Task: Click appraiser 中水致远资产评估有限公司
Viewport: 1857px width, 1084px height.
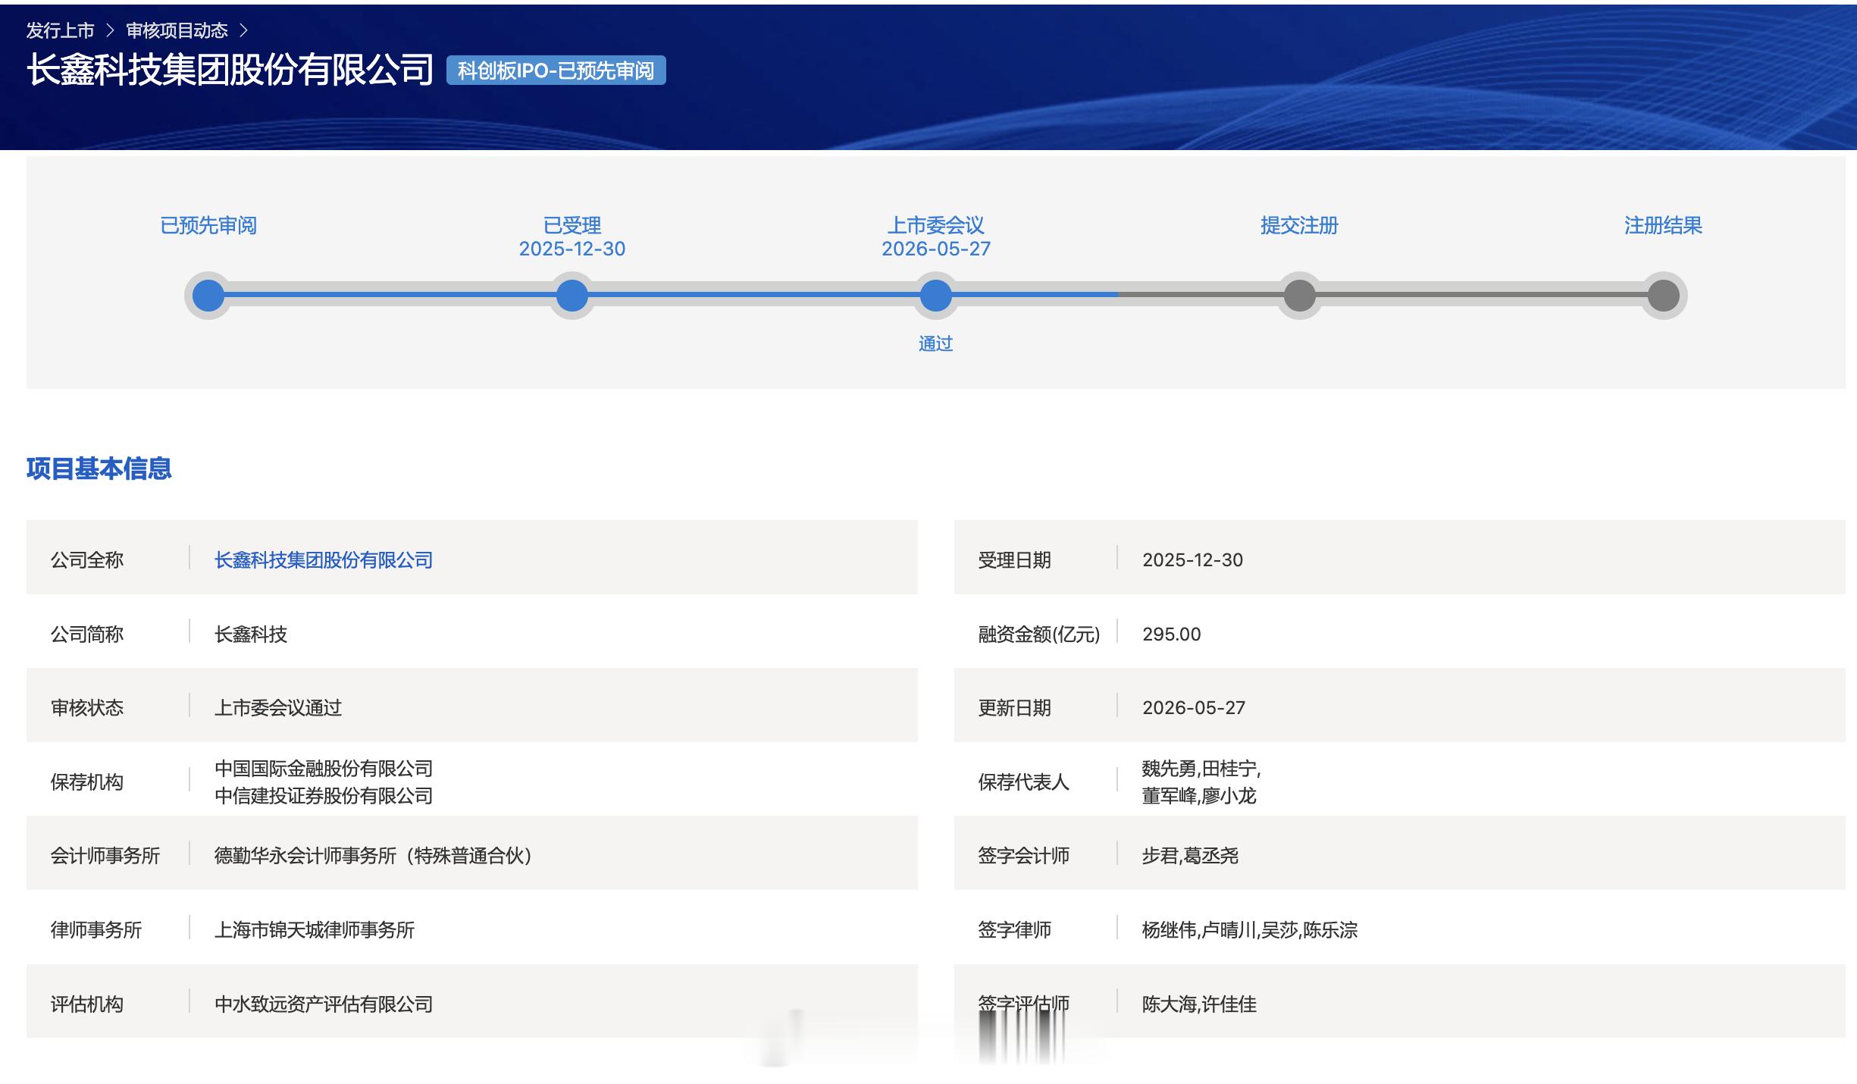Action: point(324,1004)
